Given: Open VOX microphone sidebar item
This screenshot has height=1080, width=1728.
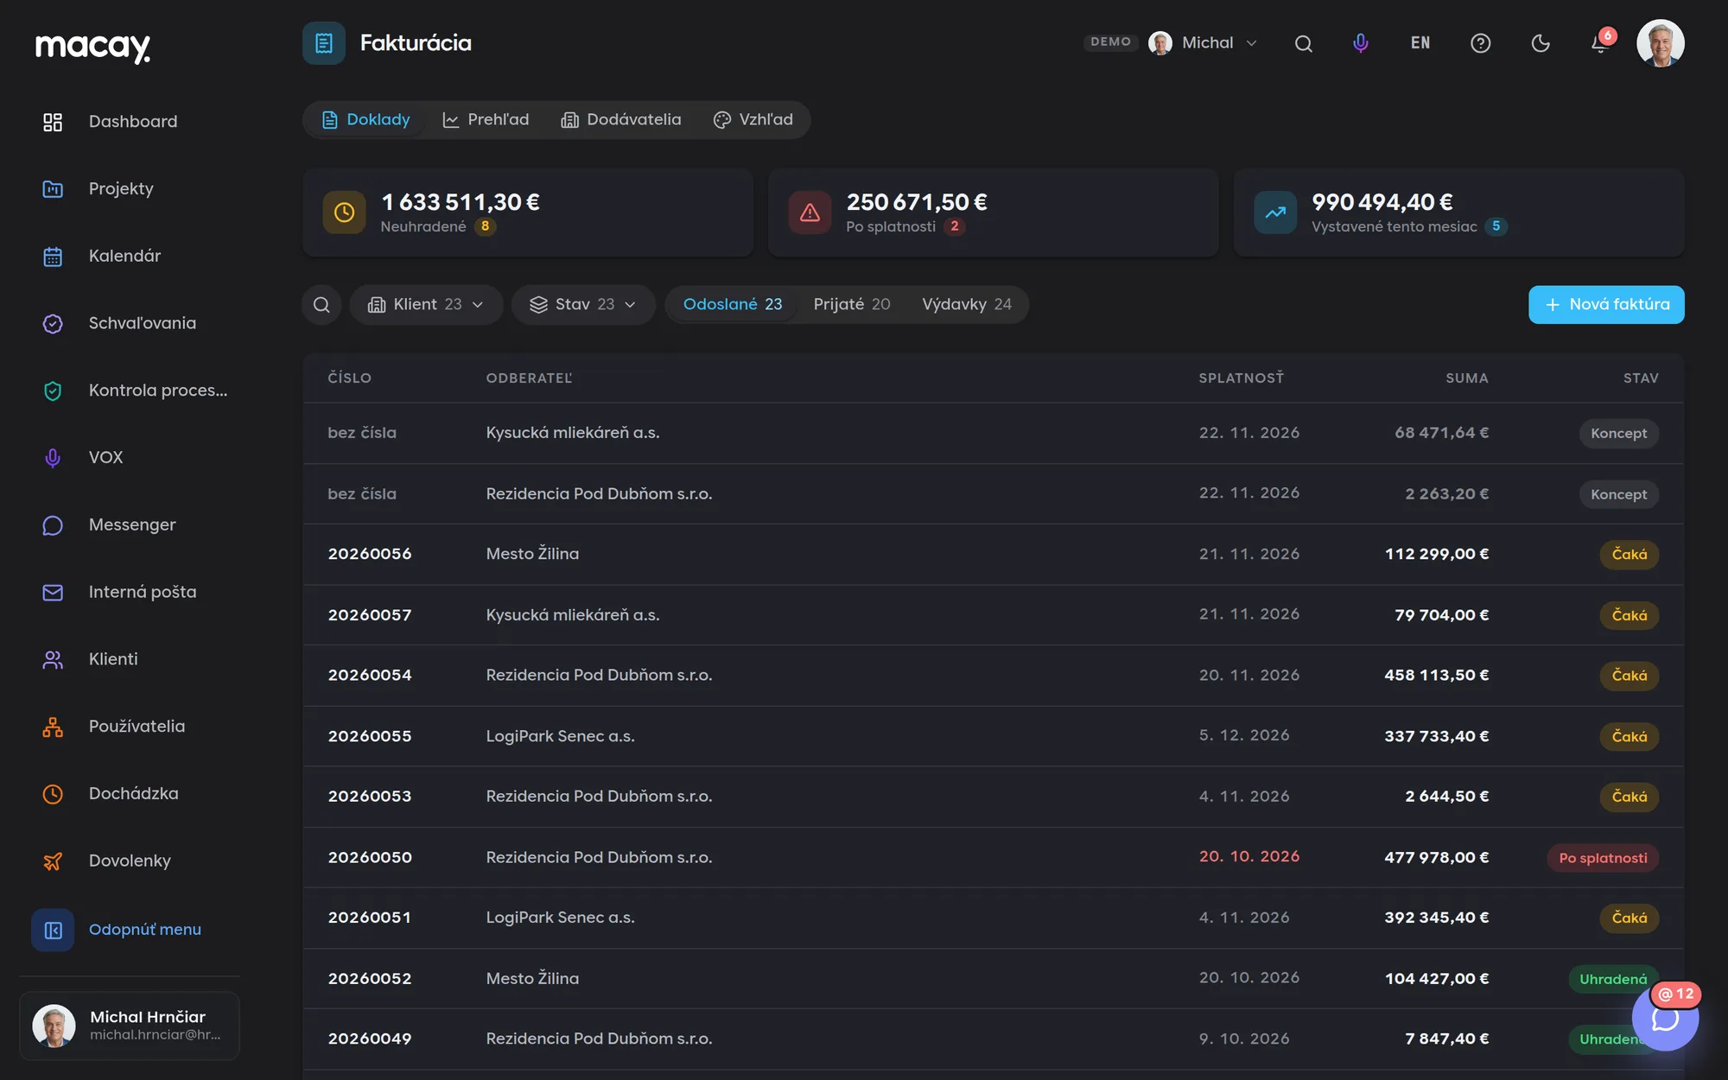Looking at the screenshot, I should tap(131, 458).
